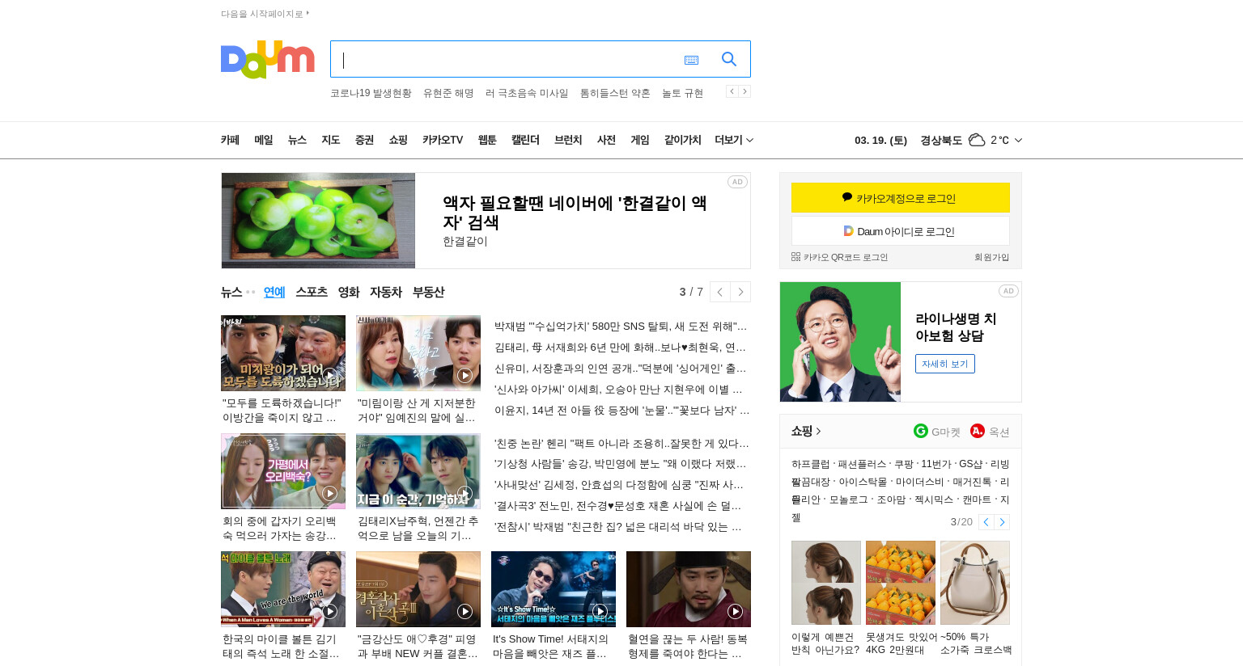The image size is (1243, 666).
Task: Click the 11번가 shopping mall link
Action: point(935,464)
